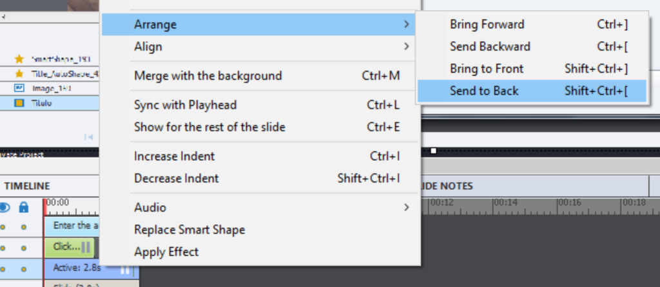The height and width of the screenshot is (287, 660).
Task: Select Merge with the background
Action: 208,76
